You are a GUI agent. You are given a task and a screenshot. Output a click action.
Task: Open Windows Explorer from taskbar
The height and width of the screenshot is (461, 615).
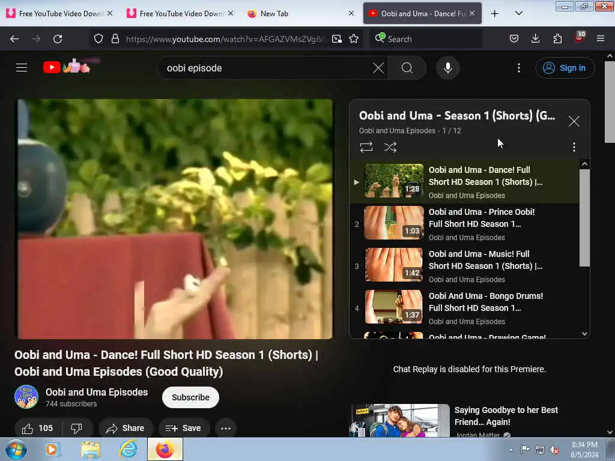coord(91,449)
